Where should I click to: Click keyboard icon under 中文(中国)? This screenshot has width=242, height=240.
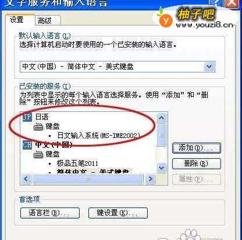pos(38,155)
